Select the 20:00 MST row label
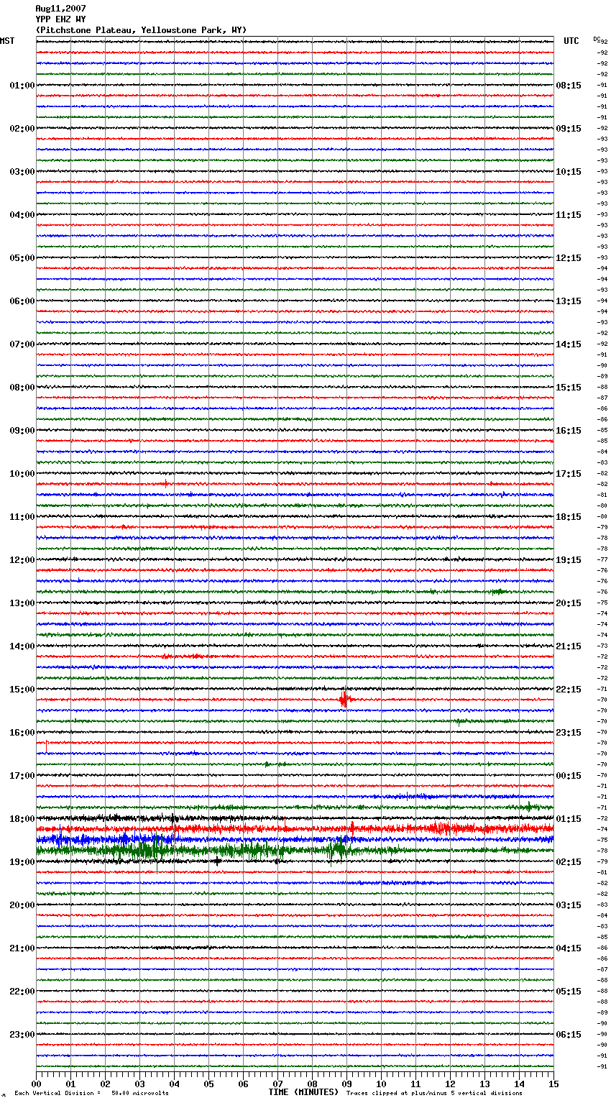This screenshot has height=1103, width=611. pos(22,905)
